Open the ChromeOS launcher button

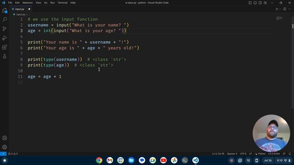click(x=5, y=160)
